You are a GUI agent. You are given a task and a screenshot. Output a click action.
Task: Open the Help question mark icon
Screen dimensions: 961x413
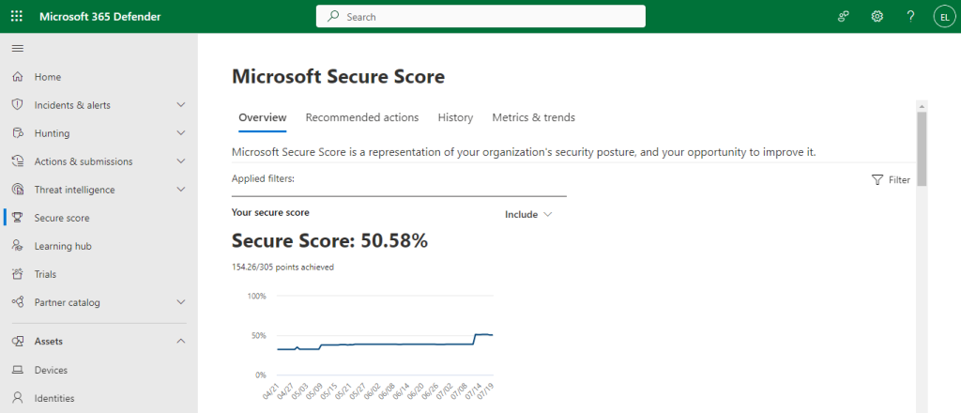point(910,17)
